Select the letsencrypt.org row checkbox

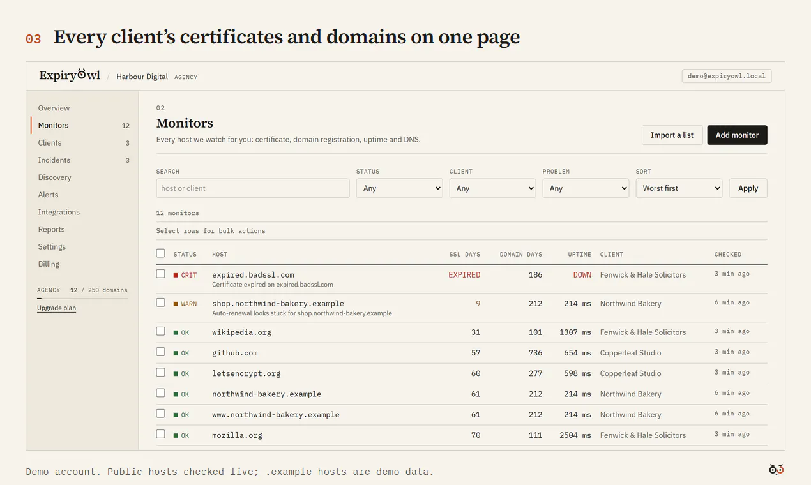160,372
